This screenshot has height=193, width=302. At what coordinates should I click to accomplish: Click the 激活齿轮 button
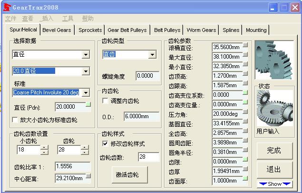tap(130, 175)
